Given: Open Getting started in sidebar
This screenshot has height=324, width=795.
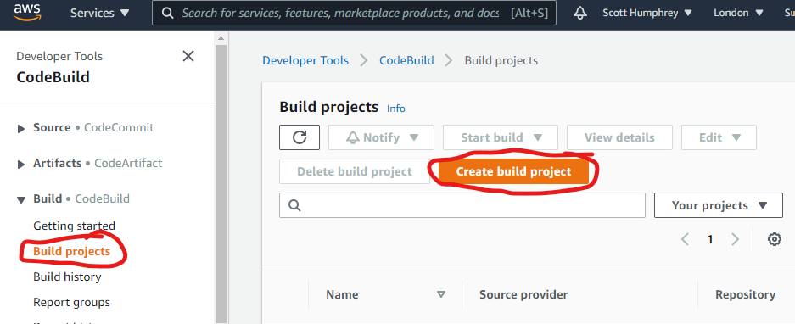Looking at the screenshot, I should tap(74, 226).
